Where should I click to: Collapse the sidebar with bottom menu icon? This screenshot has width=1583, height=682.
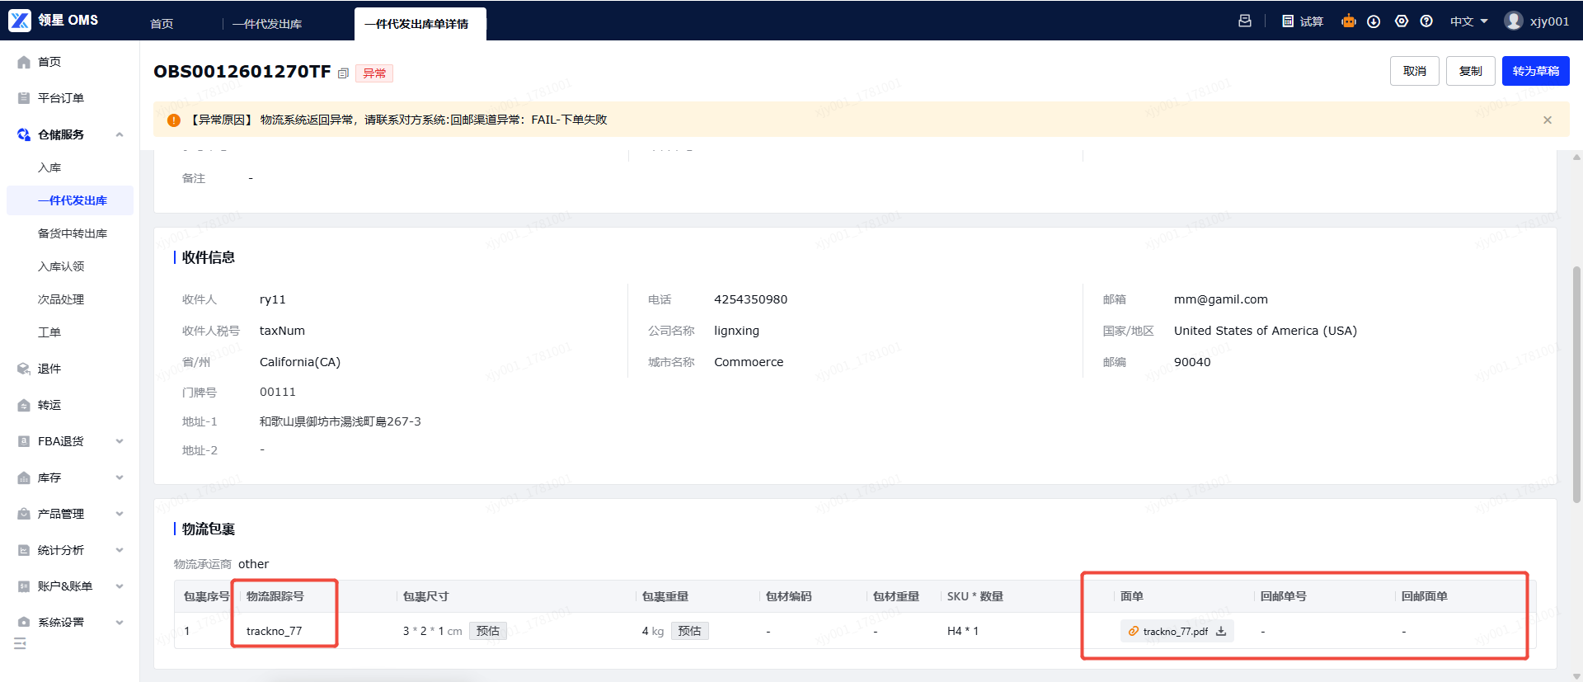(20, 643)
